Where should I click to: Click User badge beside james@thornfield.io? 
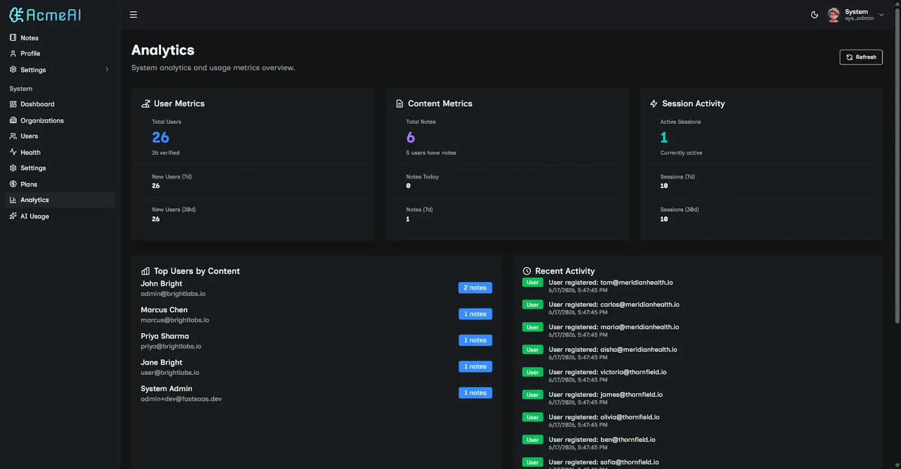(533, 395)
